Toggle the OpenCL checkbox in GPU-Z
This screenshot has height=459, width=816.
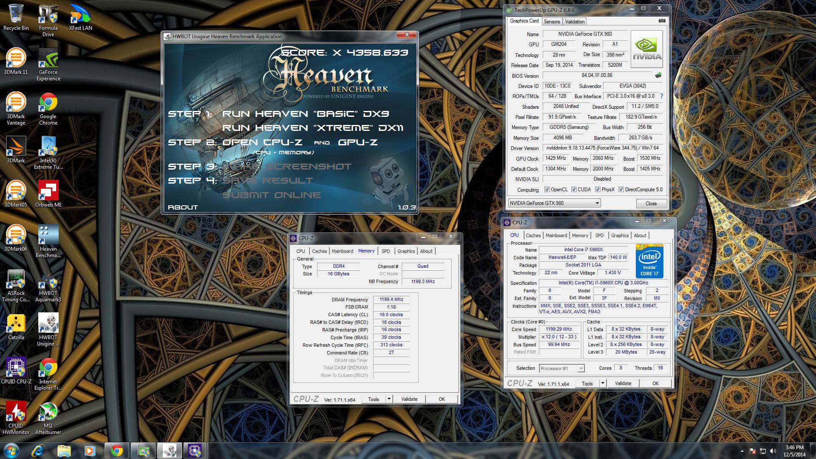pos(547,190)
